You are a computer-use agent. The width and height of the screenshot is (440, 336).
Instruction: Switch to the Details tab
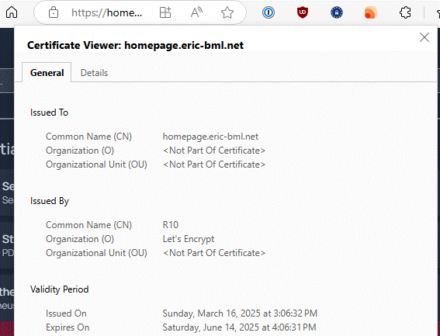pos(94,73)
